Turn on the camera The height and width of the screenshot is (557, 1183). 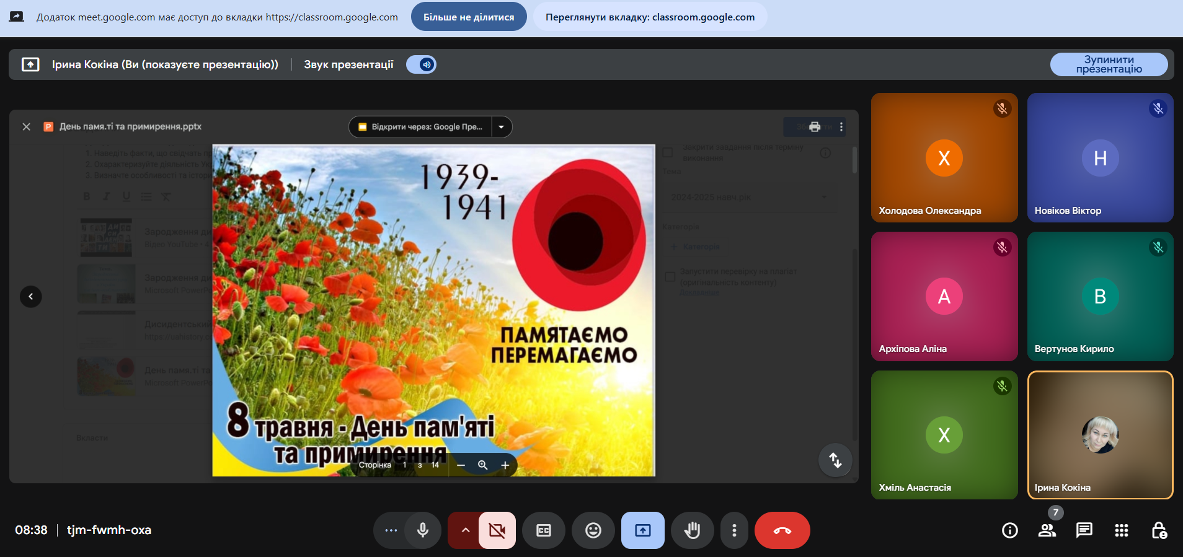pyautogui.click(x=497, y=530)
